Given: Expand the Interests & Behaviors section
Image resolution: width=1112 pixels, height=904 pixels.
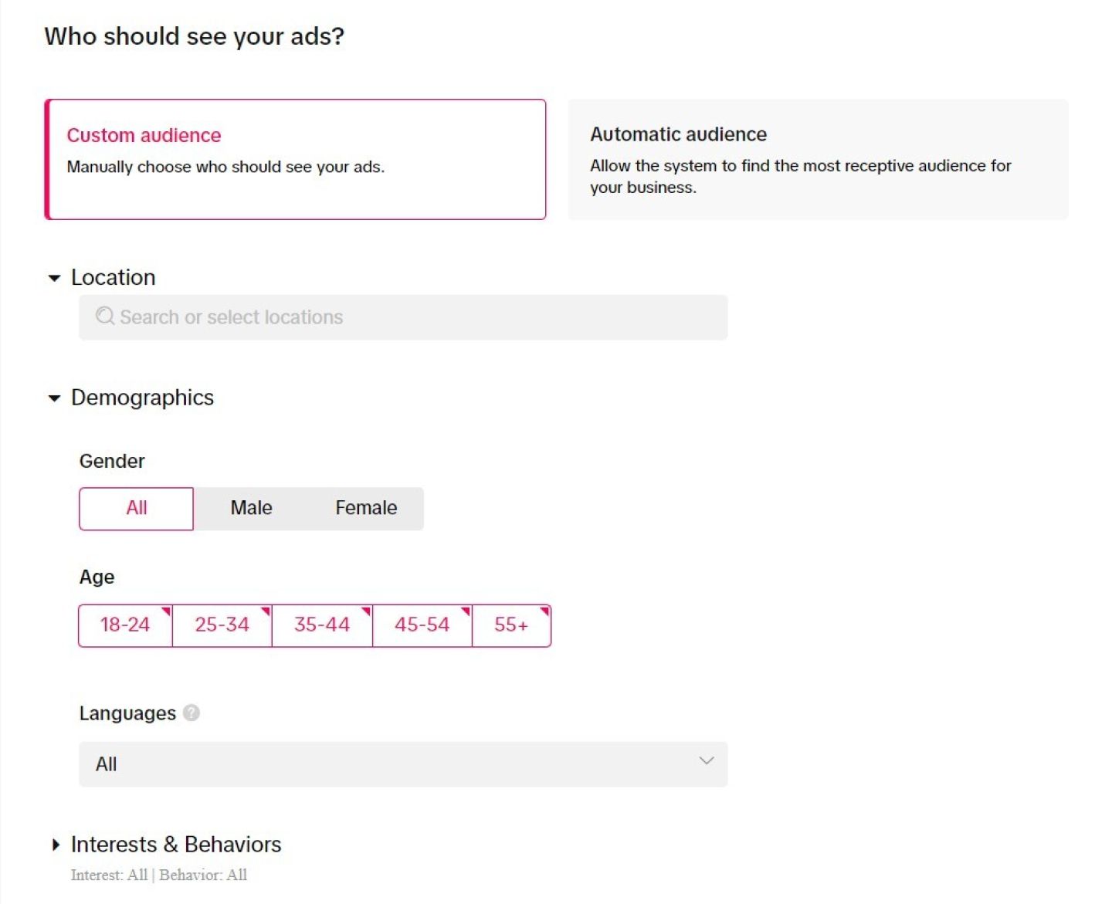Looking at the screenshot, I should pos(55,845).
